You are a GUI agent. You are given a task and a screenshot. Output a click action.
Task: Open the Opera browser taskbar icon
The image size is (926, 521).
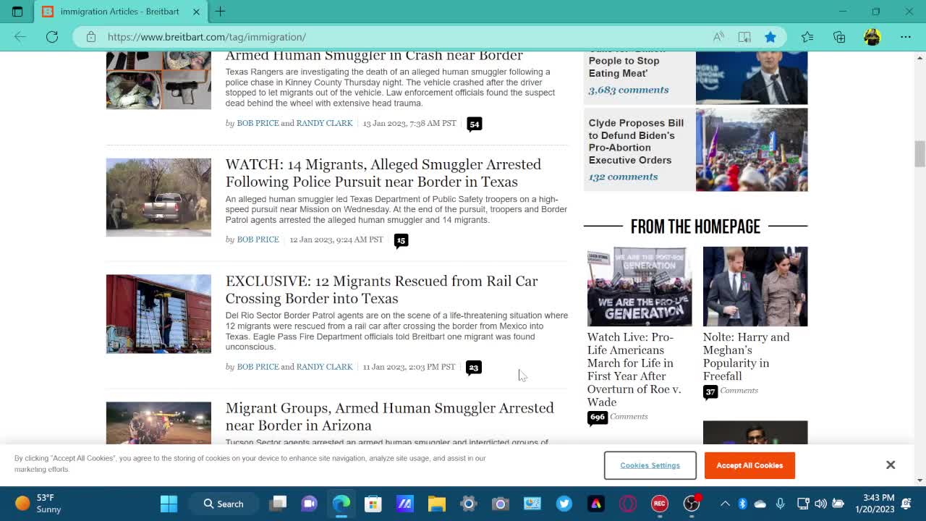tap(628, 504)
